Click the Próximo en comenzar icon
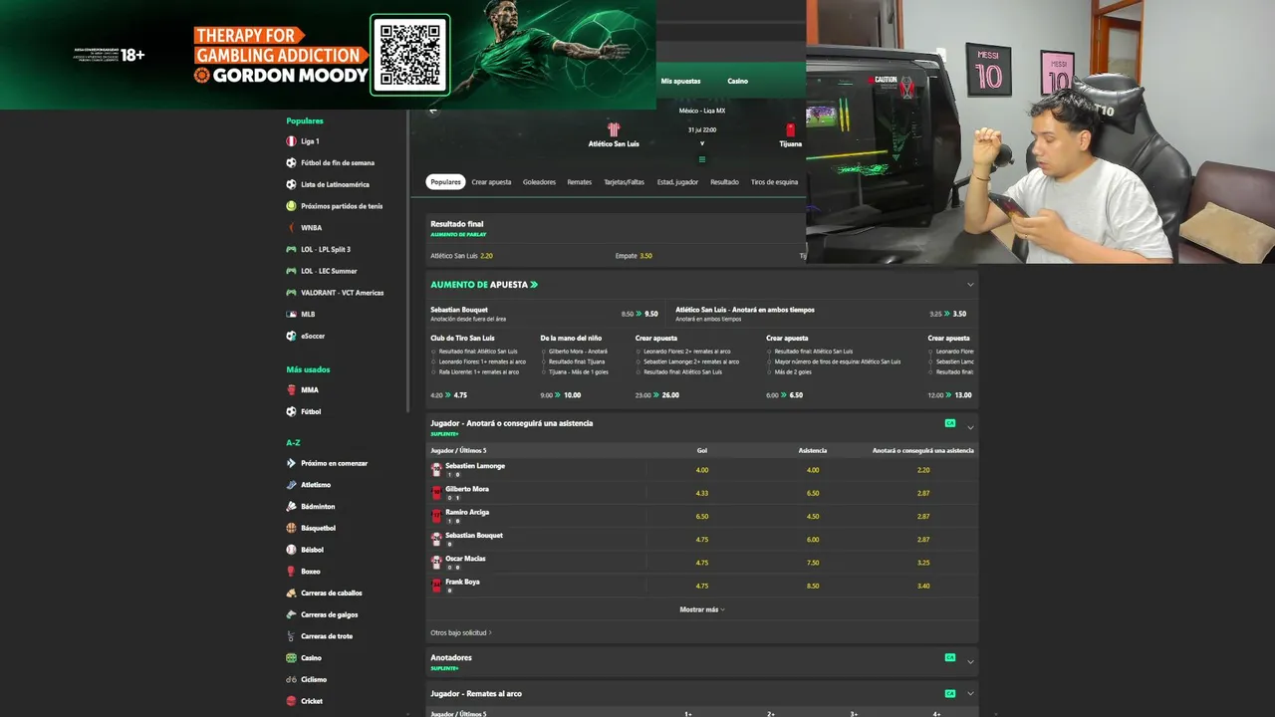1275x717 pixels. pyautogui.click(x=291, y=463)
